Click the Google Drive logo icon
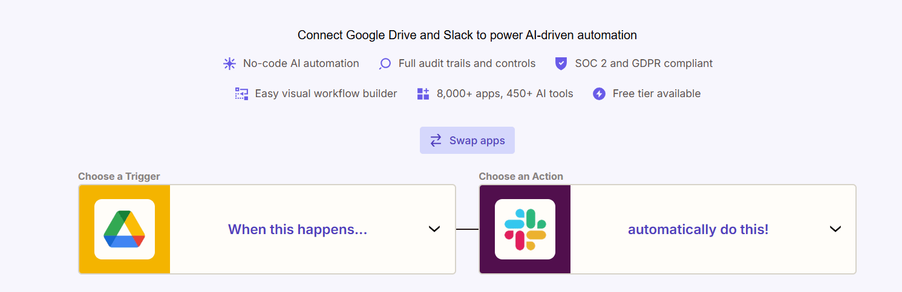 124,229
